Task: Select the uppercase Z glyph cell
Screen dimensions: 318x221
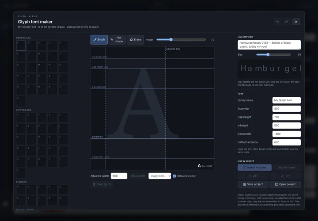Action: tap(21, 101)
